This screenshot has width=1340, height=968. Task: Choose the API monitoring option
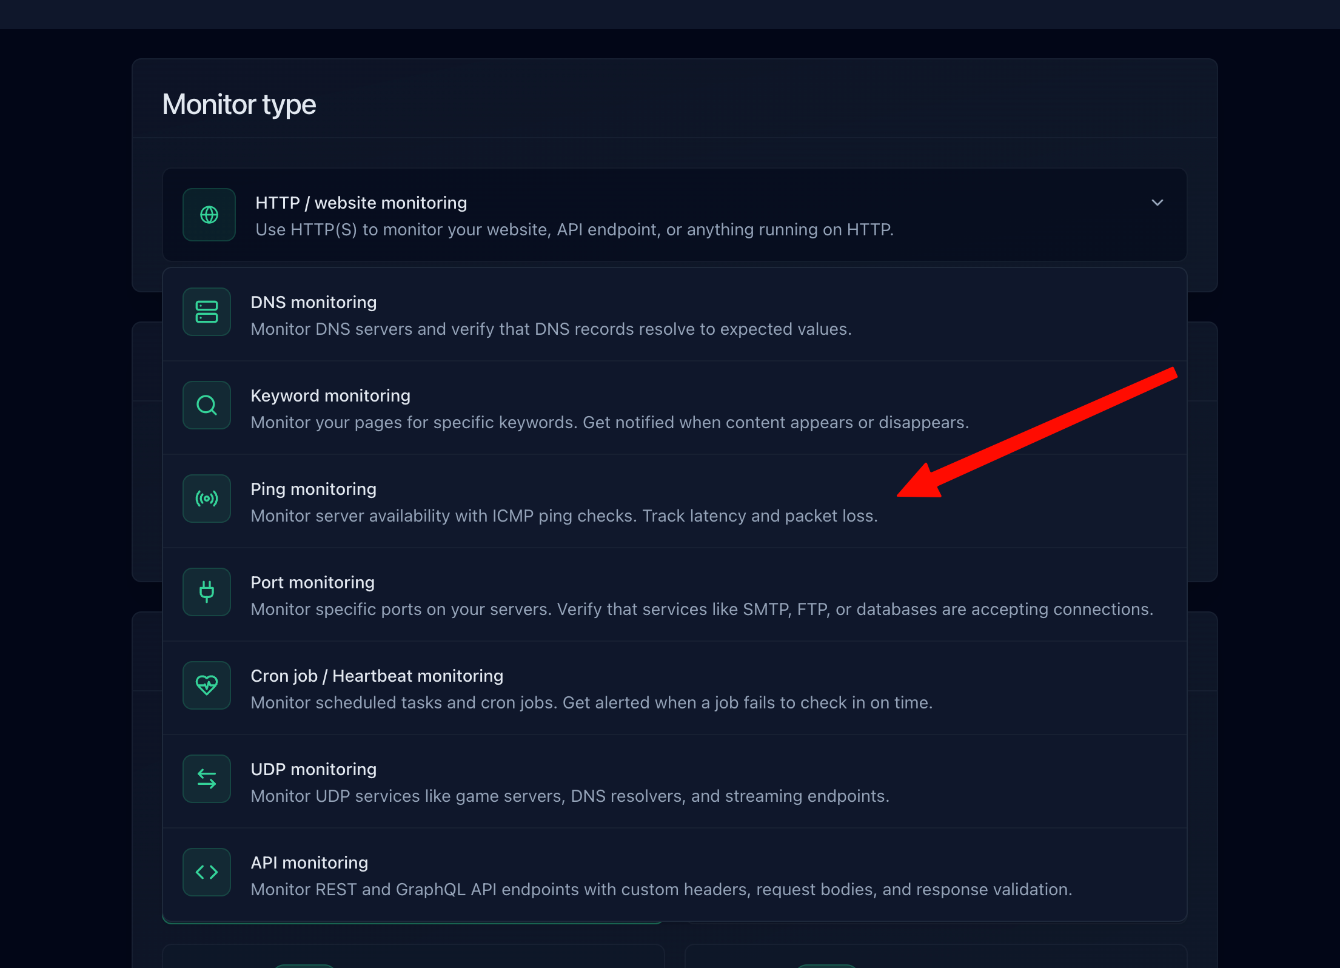point(309,862)
